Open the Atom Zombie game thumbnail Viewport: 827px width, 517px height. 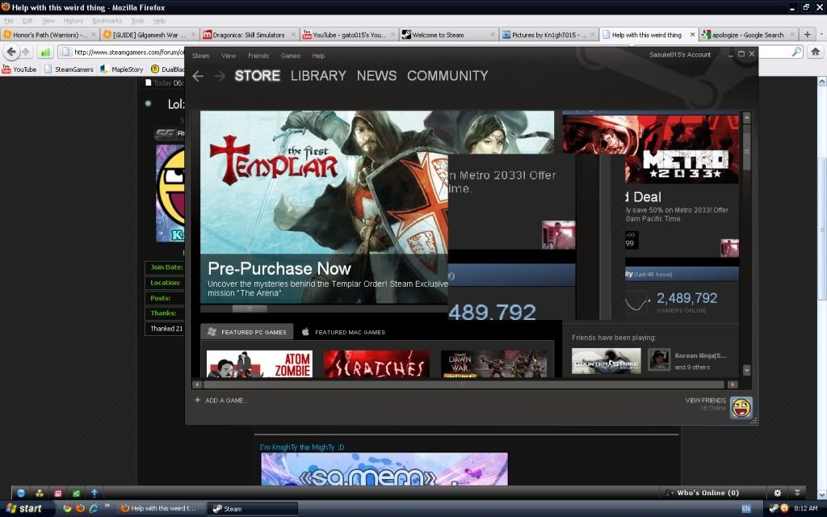point(259,364)
